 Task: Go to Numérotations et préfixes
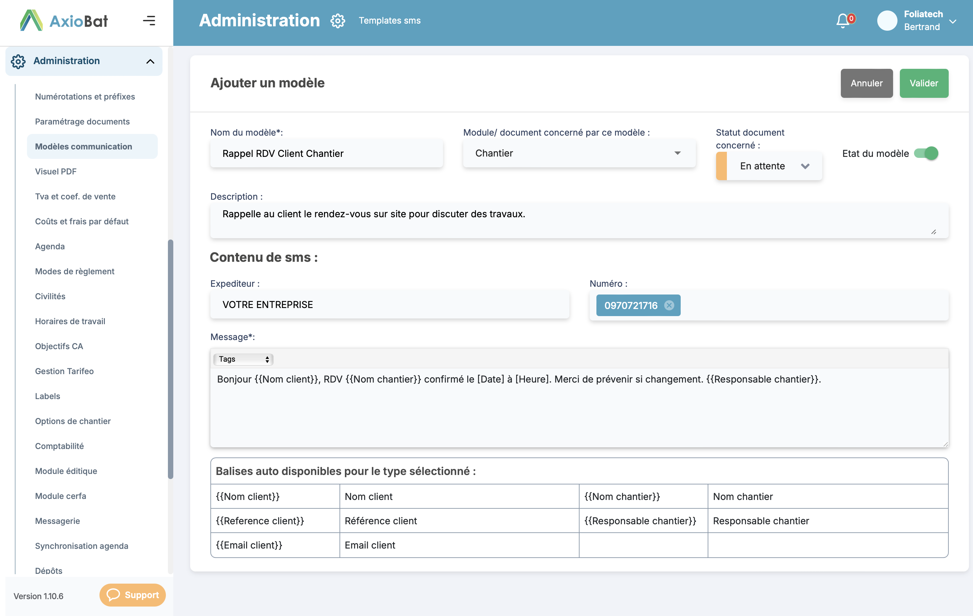coord(85,96)
